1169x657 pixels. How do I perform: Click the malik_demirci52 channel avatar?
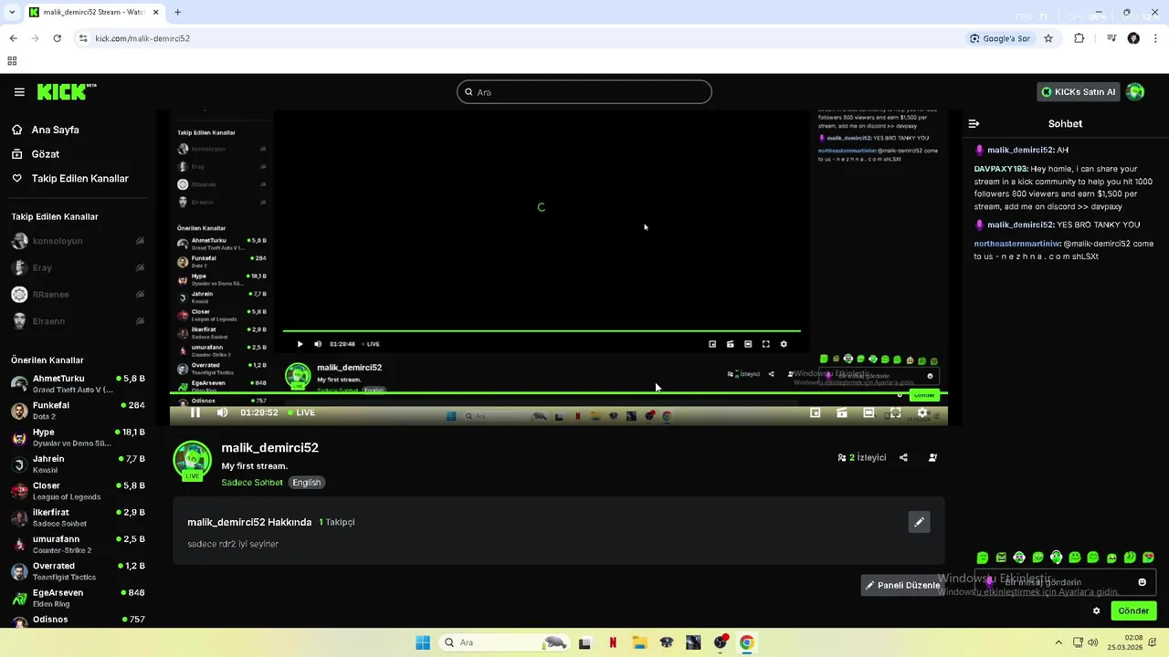[x=193, y=461]
